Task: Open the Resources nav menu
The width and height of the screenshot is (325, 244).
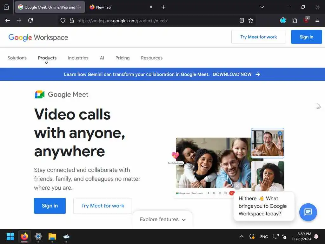Action: pos(152,58)
